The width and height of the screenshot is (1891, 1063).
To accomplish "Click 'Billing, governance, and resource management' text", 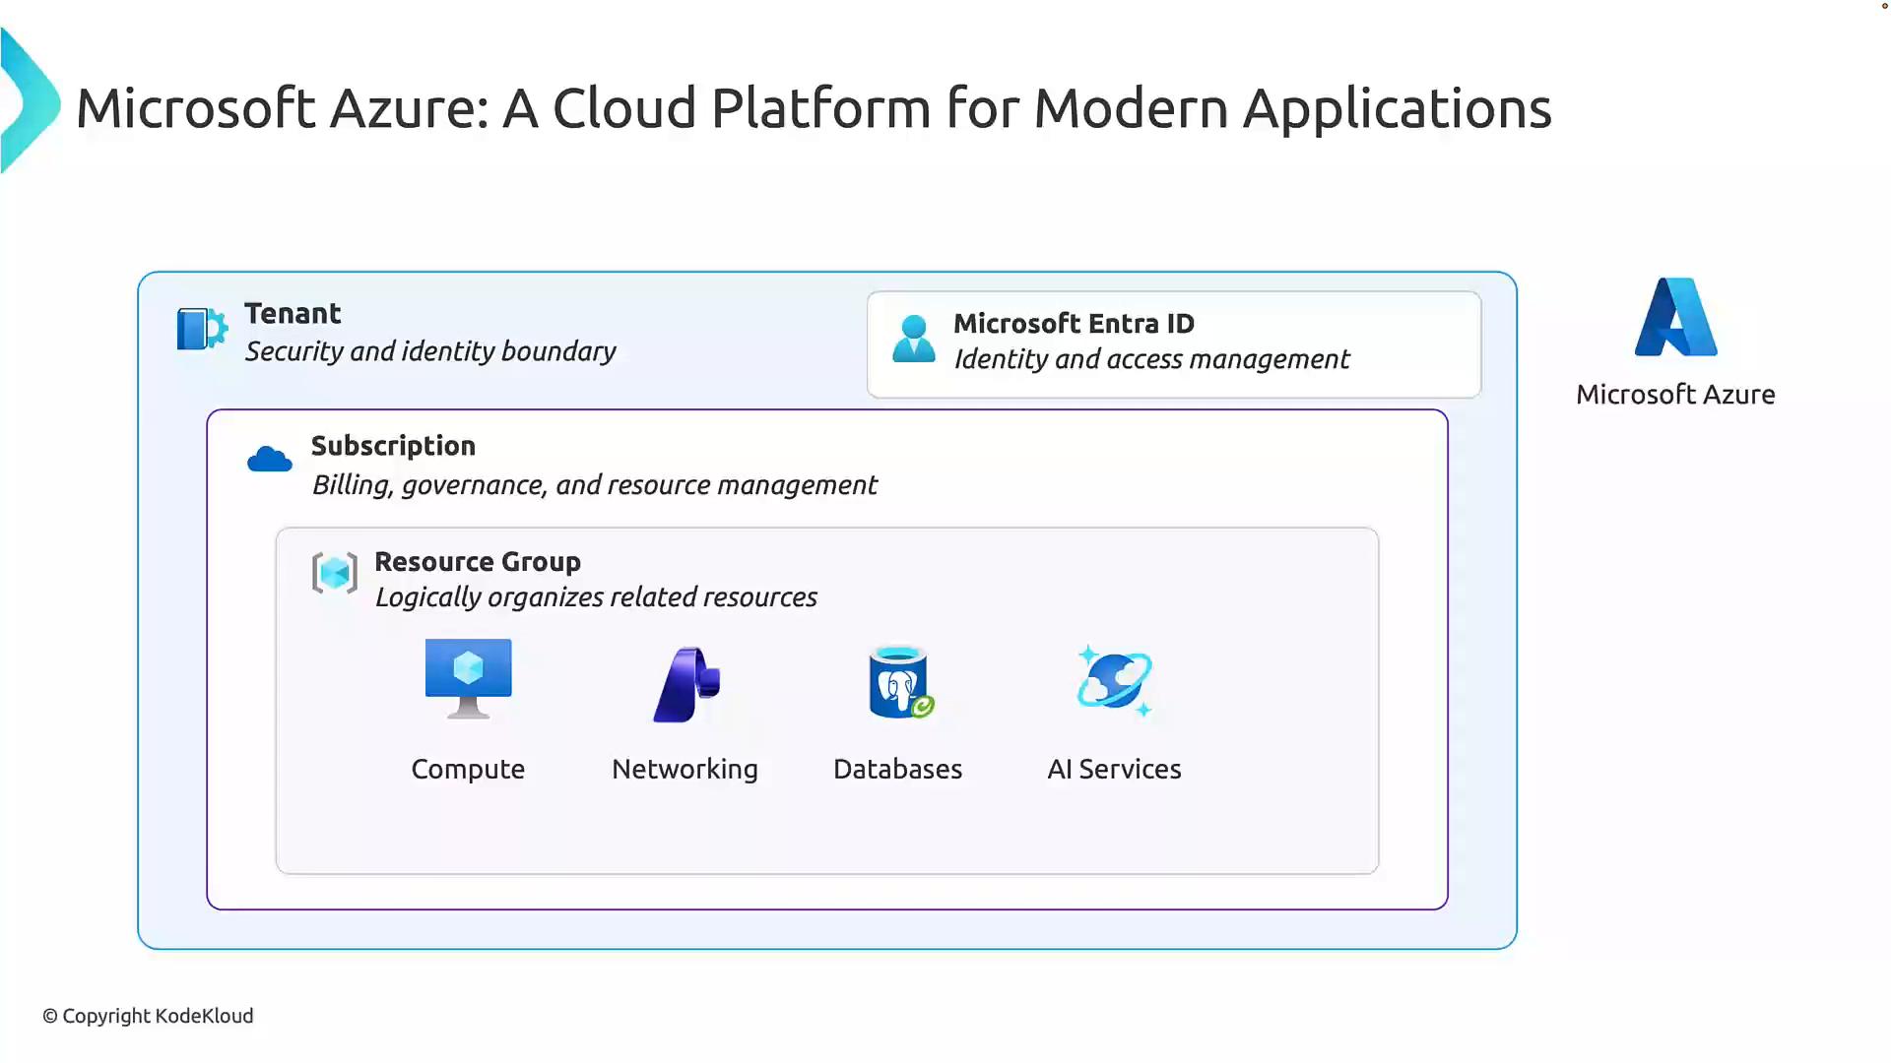I will point(594,485).
